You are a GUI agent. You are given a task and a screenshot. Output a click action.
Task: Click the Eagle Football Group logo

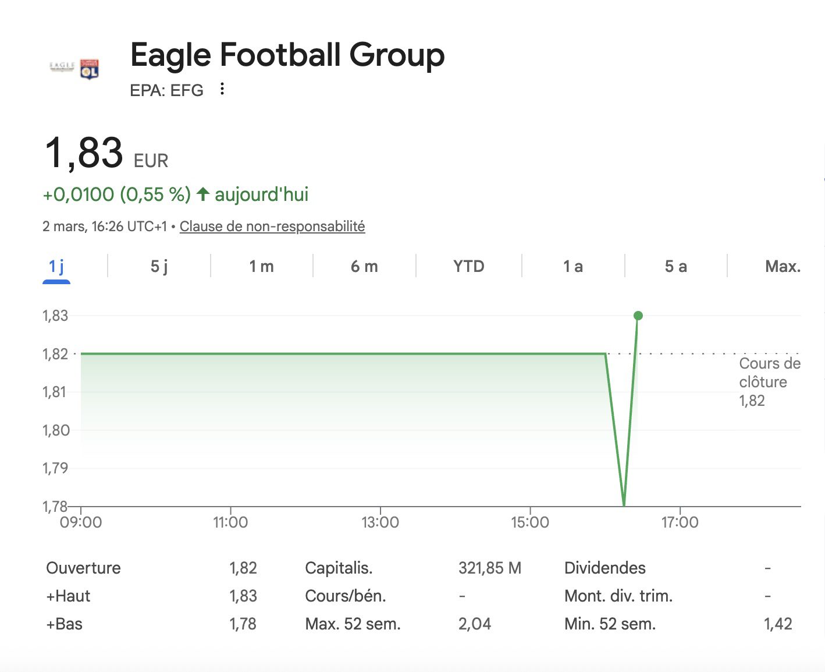coord(74,68)
